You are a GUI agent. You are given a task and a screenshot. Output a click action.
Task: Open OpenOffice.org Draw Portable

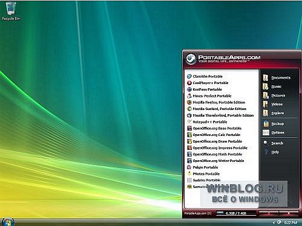pyautogui.click(x=215, y=141)
